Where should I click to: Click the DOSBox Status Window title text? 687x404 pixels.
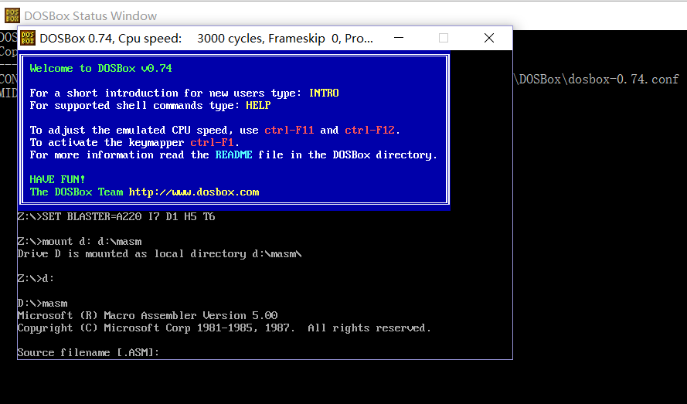point(90,15)
